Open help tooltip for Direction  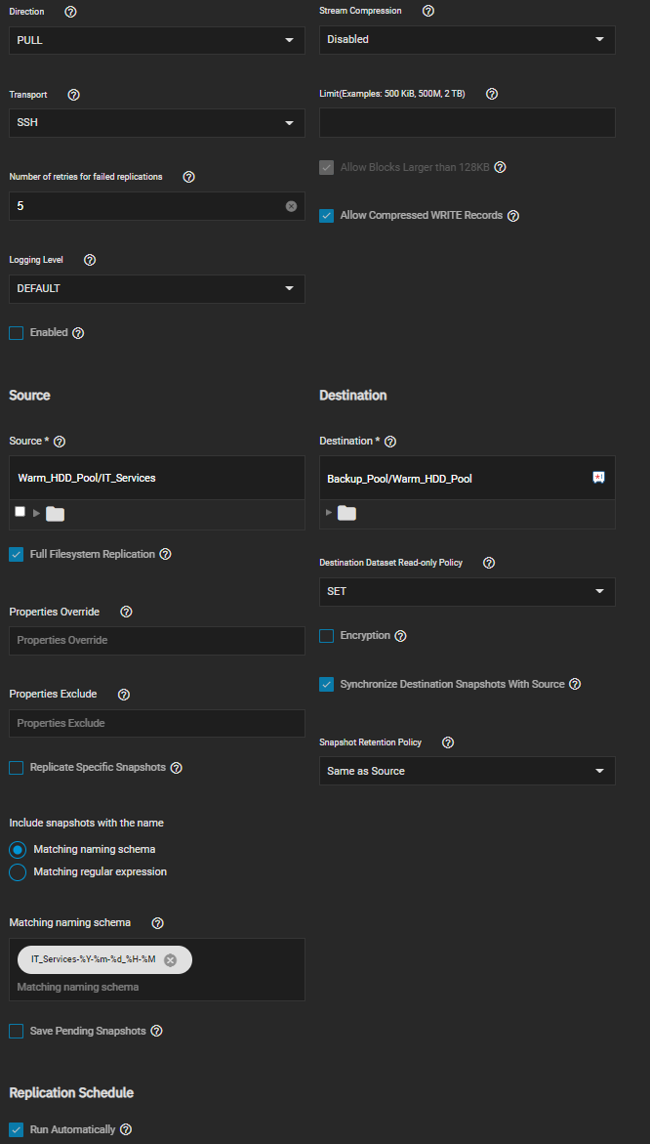(70, 13)
